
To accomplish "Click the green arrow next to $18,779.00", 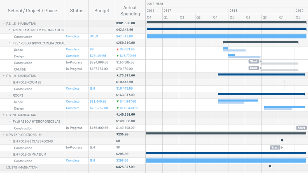I will pyautogui.click(x=118, y=56).
